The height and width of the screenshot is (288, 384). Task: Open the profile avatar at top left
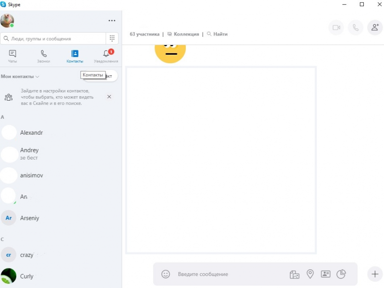click(x=7, y=21)
